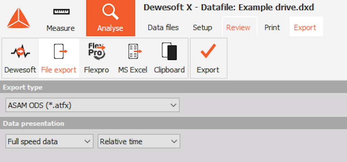This screenshot has height=162, width=347.
Task: Open the Setup tab
Action: click(x=202, y=28)
